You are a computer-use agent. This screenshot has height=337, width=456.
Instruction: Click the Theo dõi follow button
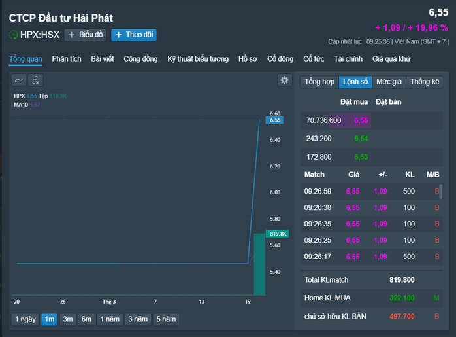point(134,35)
